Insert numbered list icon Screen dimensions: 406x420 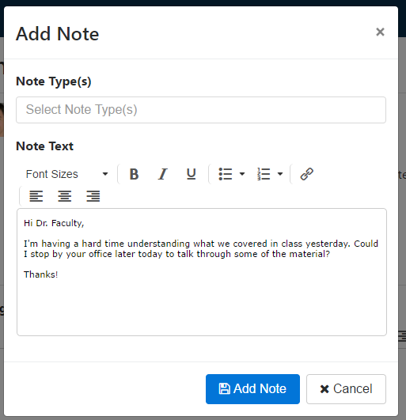(x=264, y=174)
